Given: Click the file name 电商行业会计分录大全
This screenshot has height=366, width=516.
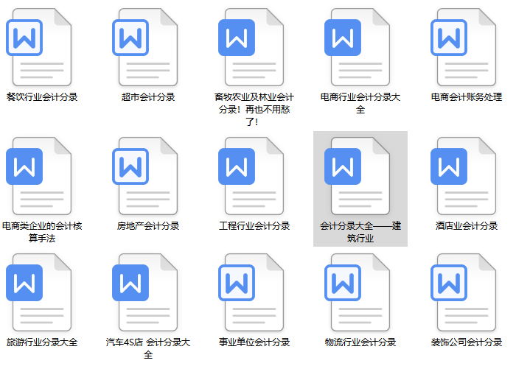Looking at the screenshot, I should coord(360,103).
